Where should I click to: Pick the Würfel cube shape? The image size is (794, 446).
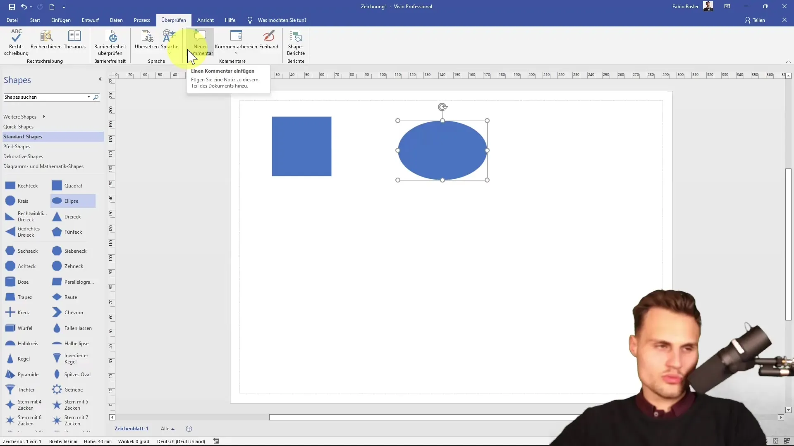click(x=19, y=328)
